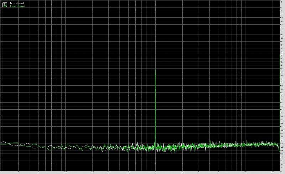Viewport: 285px width, 174px height.
Task: Click the legend grid icon at top left
Action: (x=4, y=5)
